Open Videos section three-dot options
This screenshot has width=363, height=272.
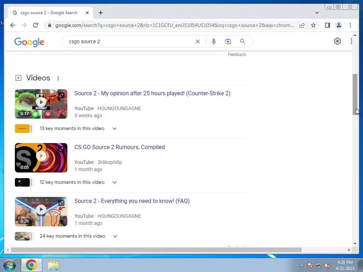click(x=58, y=78)
